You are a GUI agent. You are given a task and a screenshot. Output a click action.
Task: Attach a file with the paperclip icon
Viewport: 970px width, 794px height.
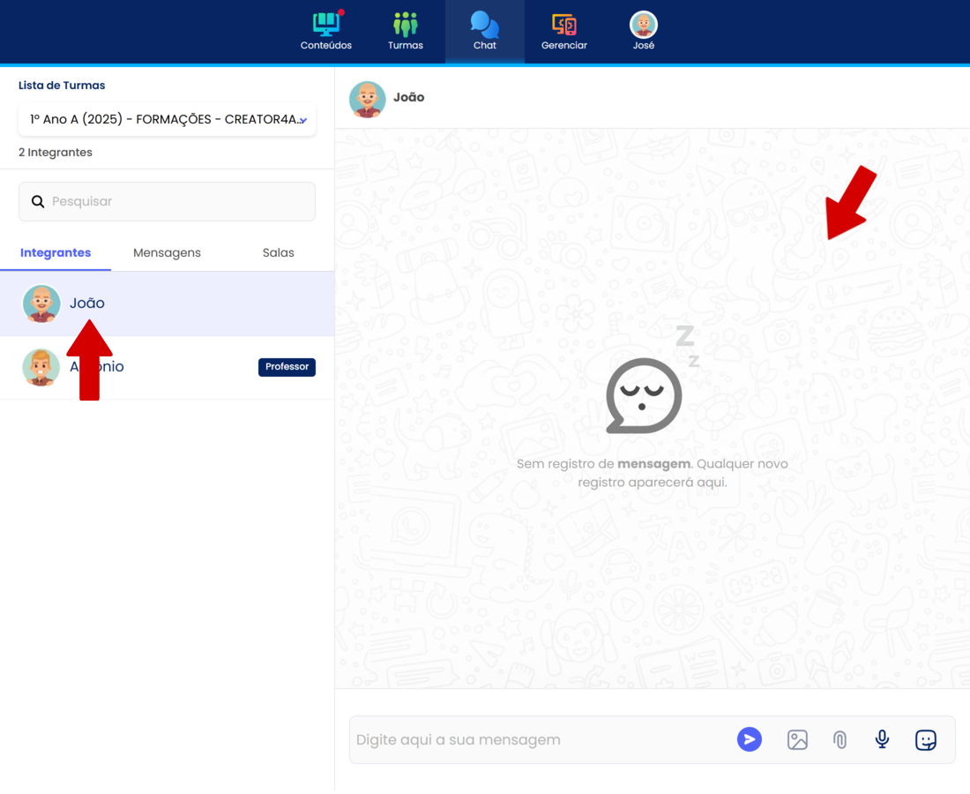(839, 739)
